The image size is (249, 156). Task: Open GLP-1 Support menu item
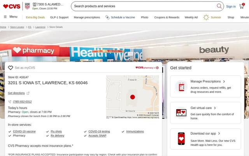(x=59, y=17)
